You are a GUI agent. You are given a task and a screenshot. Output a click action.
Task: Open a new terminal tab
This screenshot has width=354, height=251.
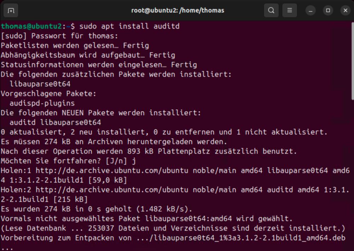11,10
